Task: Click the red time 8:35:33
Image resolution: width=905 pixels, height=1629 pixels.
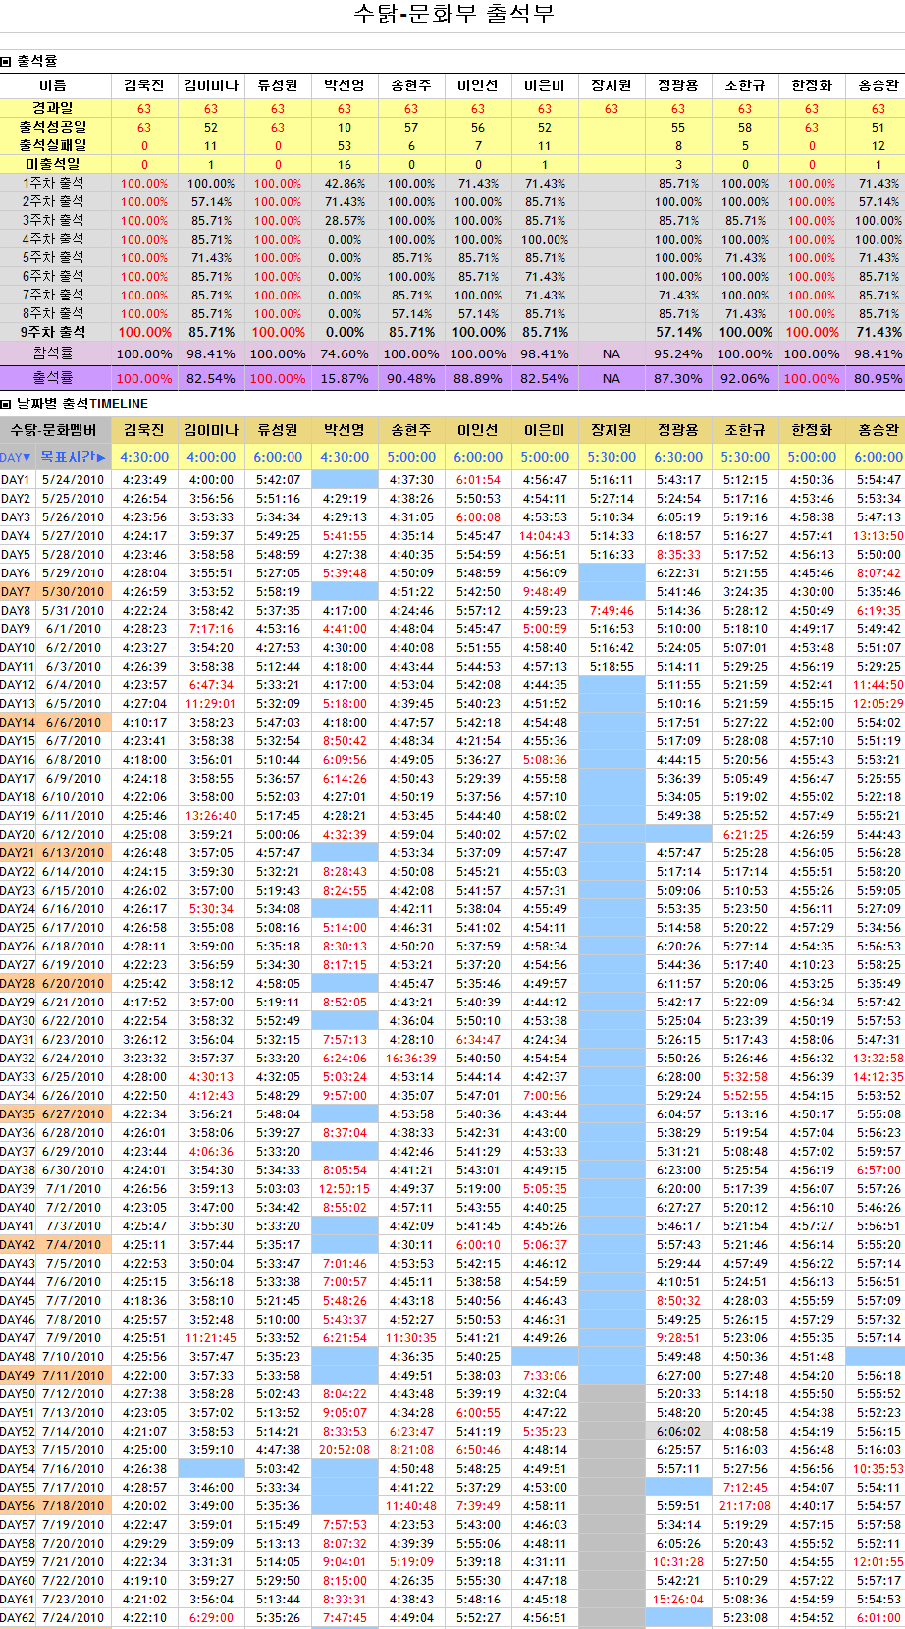Action: (x=678, y=555)
